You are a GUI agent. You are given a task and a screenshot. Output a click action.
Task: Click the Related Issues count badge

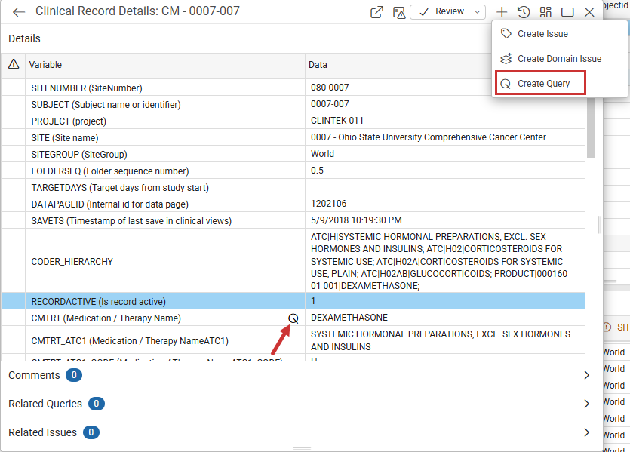click(91, 432)
